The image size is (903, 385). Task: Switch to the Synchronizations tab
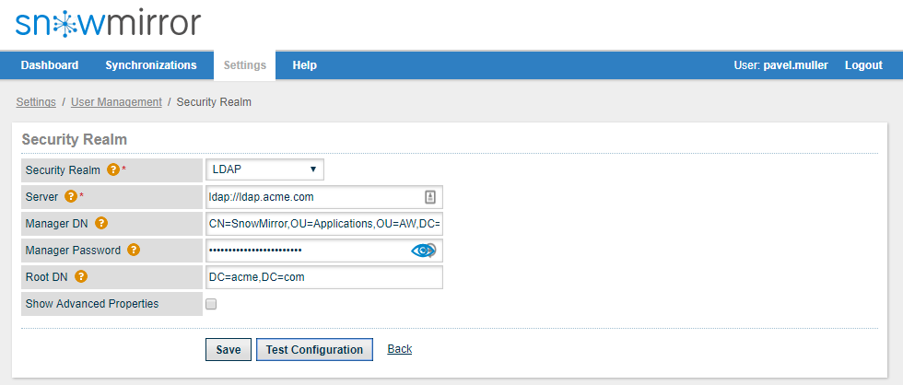151,65
